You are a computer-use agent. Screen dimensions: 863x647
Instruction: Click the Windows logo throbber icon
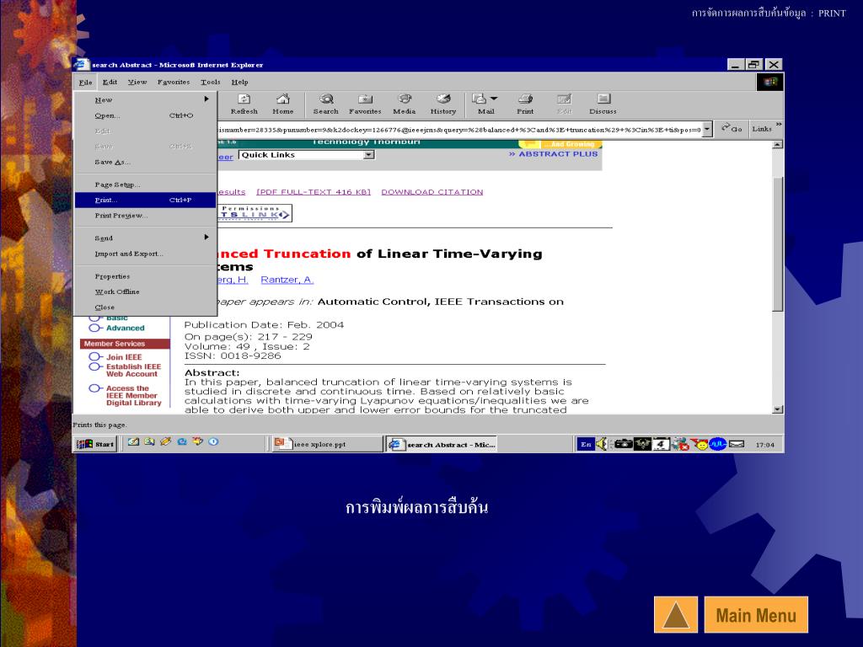769,82
